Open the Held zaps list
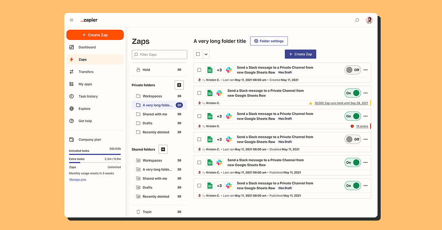442x230 pixels. click(159, 70)
